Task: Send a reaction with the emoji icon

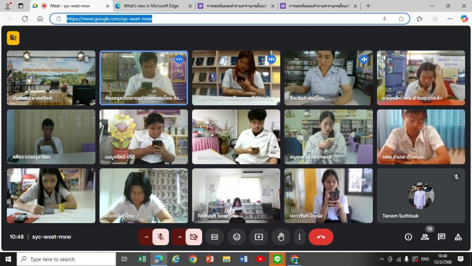Action: click(x=236, y=237)
